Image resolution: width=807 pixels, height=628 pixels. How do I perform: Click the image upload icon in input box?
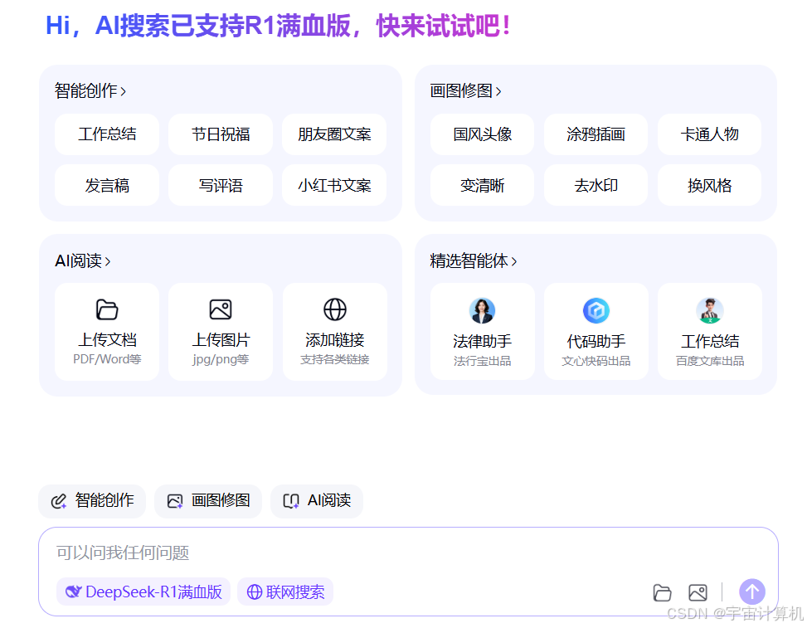(x=698, y=593)
